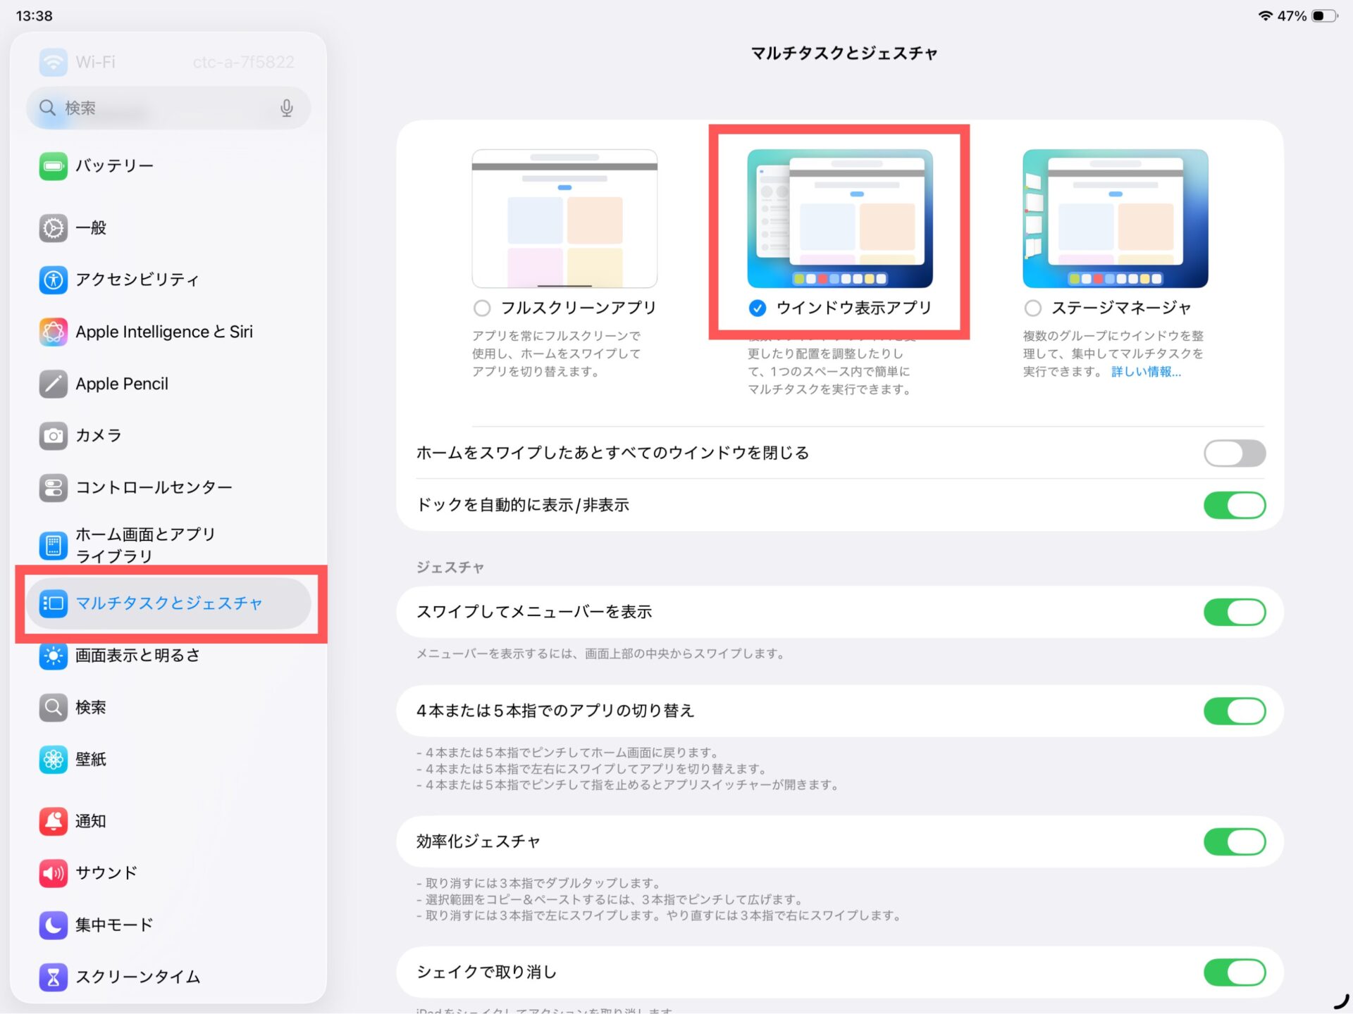Toggle 効率化ジェスチャ switch off
The height and width of the screenshot is (1014, 1353).
(x=1234, y=841)
